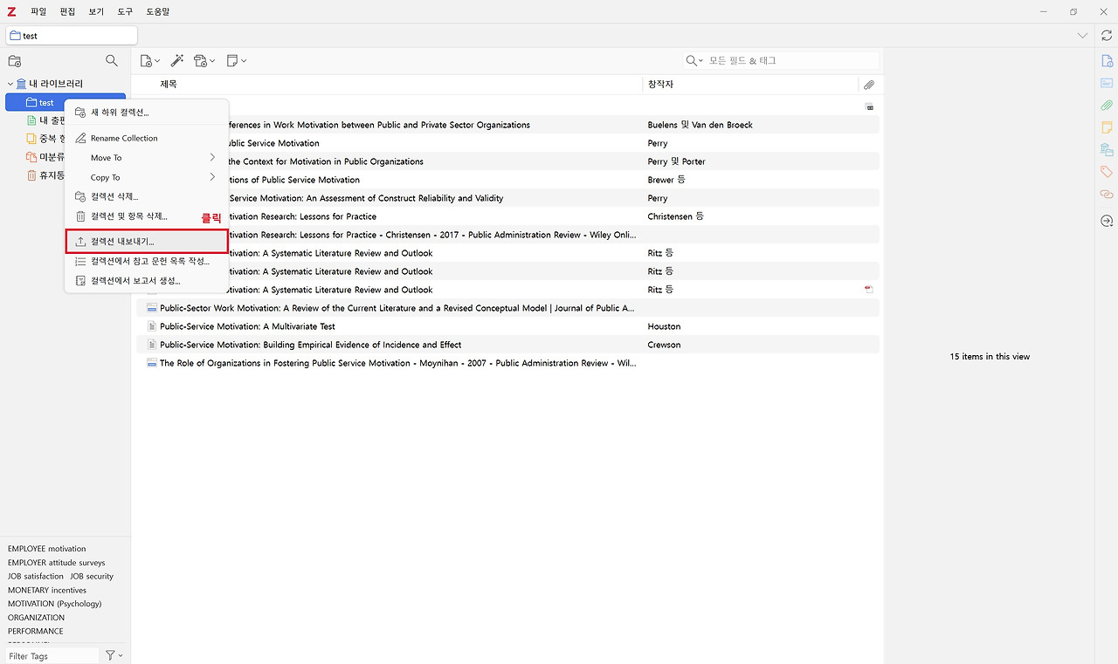
Task: Choose Rename Collection from context menu
Action: pyautogui.click(x=147, y=138)
